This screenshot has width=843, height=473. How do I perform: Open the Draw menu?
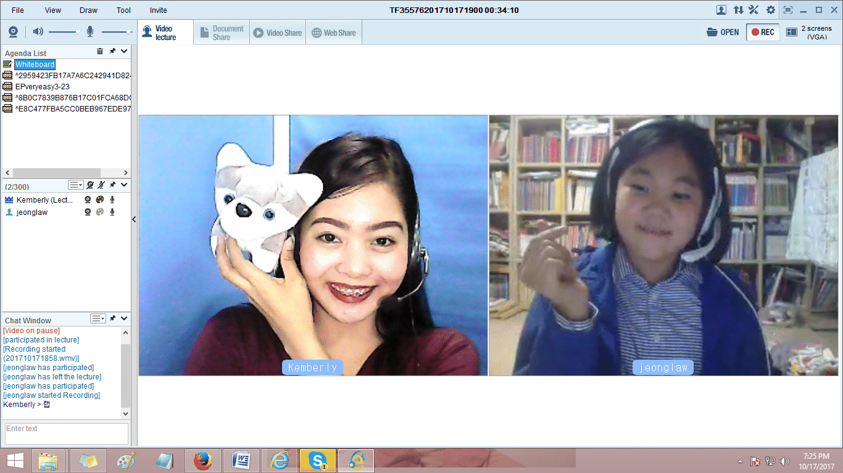[x=88, y=10]
